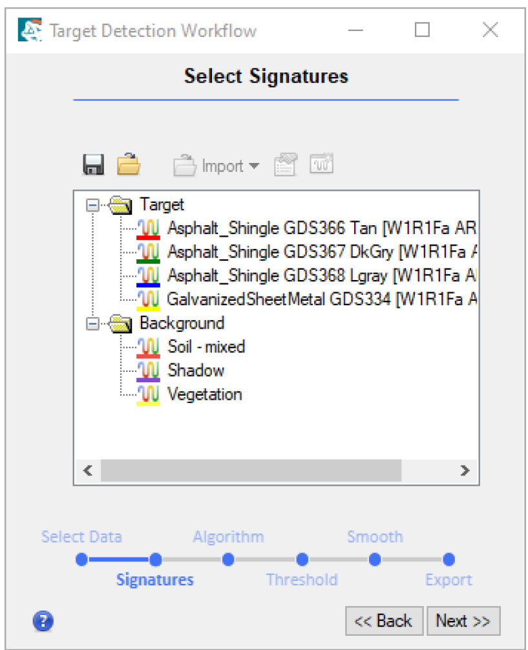The width and height of the screenshot is (528, 650).
Task: Click the scroll right arrow
Action: point(464,471)
